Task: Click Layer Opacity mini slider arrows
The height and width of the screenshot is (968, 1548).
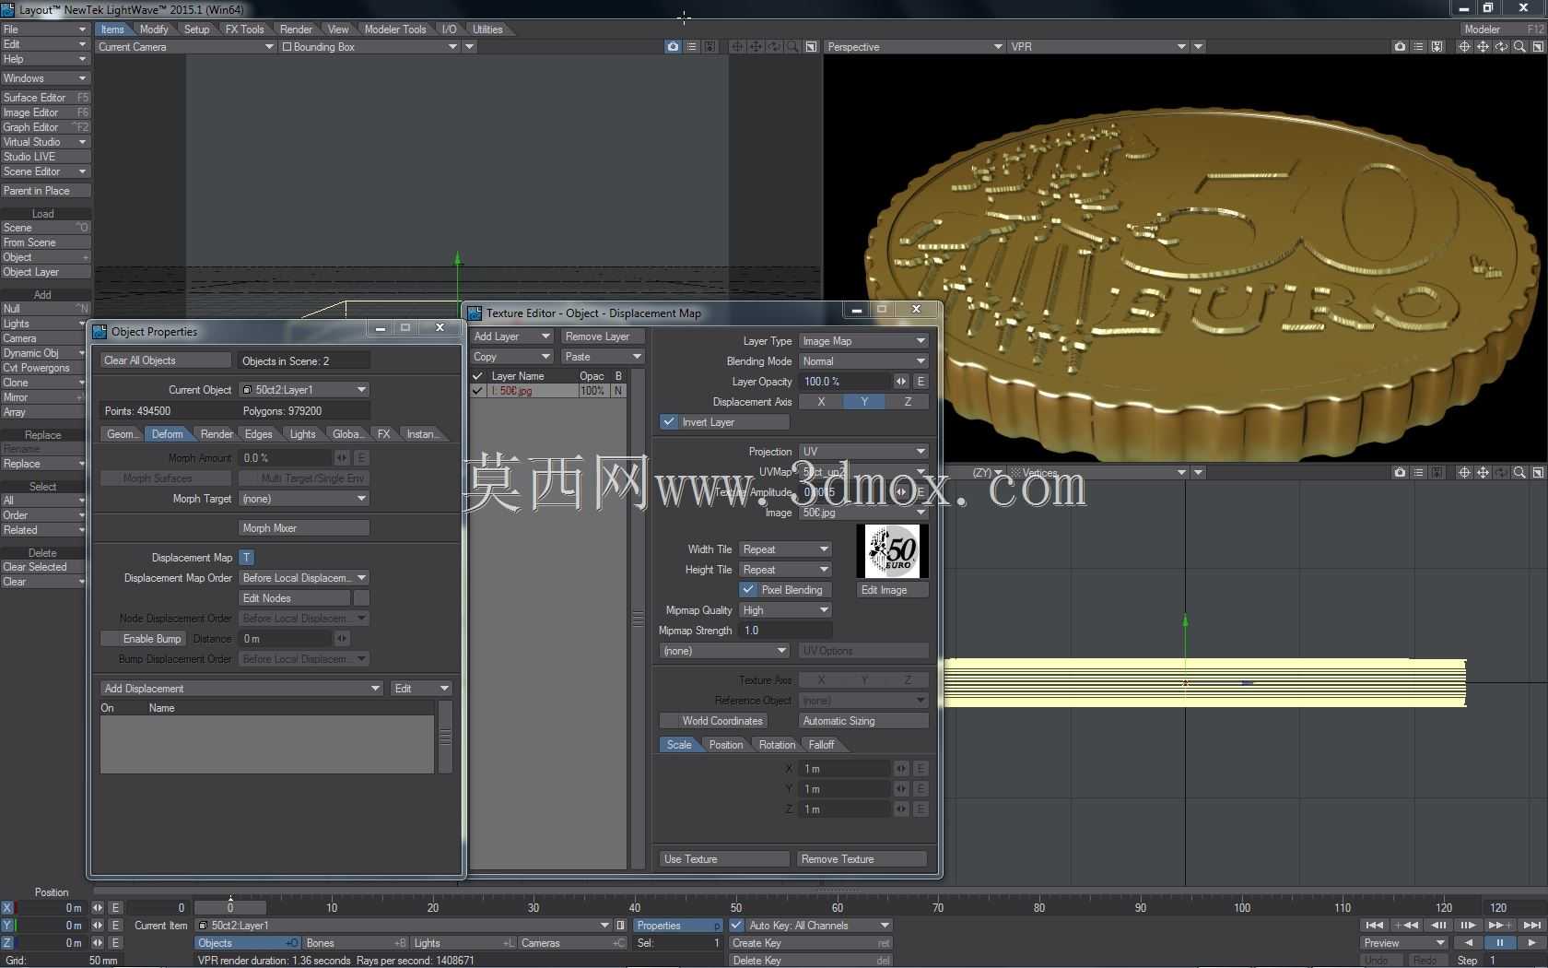Action: pyautogui.click(x=900, y=382)
